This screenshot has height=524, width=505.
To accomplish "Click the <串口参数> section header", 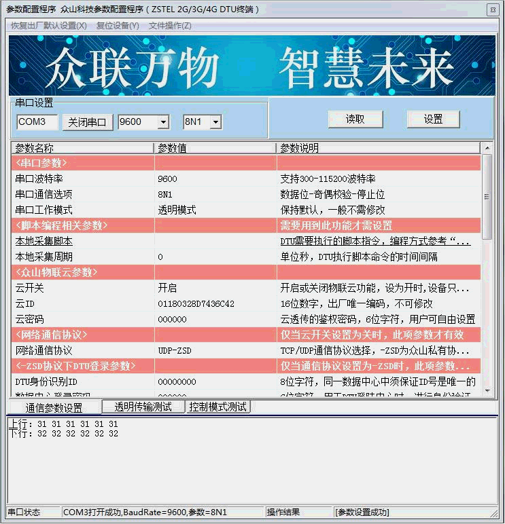I will click(x=246, y=163).
